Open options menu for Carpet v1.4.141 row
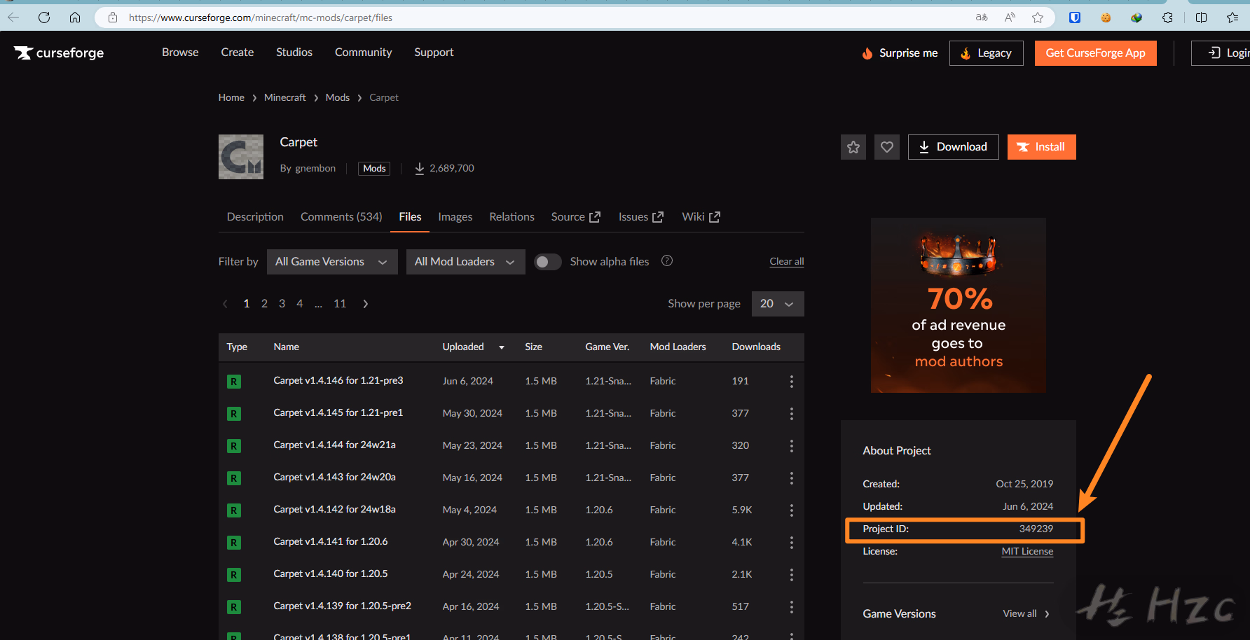The height and width of the screenshot is (640, 1250). [x=792, y=542]
